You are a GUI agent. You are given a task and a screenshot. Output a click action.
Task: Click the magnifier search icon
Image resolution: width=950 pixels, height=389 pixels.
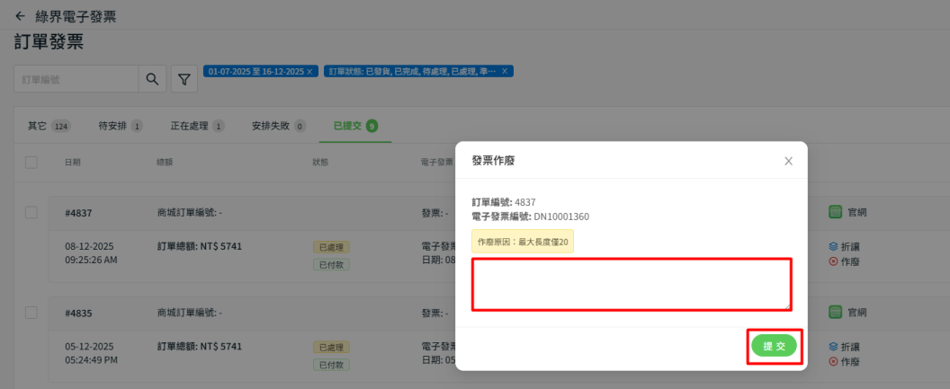(152, 79)
